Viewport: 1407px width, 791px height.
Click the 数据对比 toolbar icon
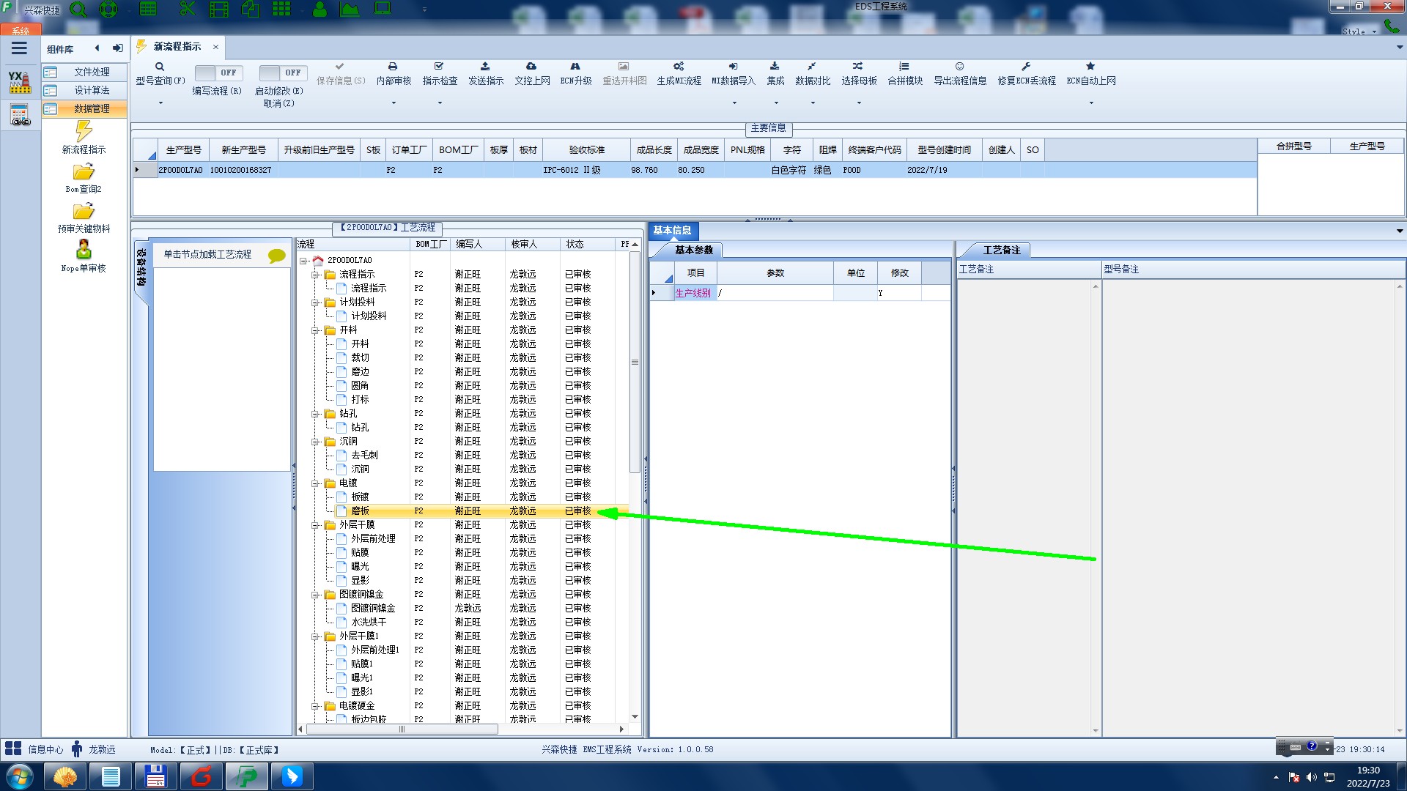coord(812,67)
